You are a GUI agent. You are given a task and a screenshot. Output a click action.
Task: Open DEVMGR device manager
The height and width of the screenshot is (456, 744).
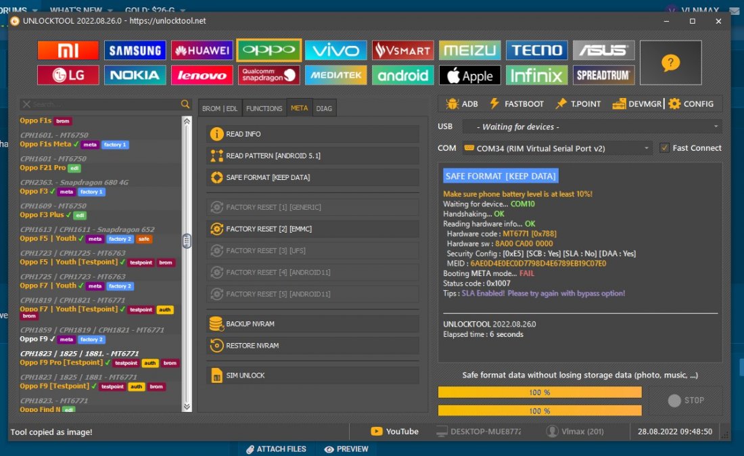[636, 104]
